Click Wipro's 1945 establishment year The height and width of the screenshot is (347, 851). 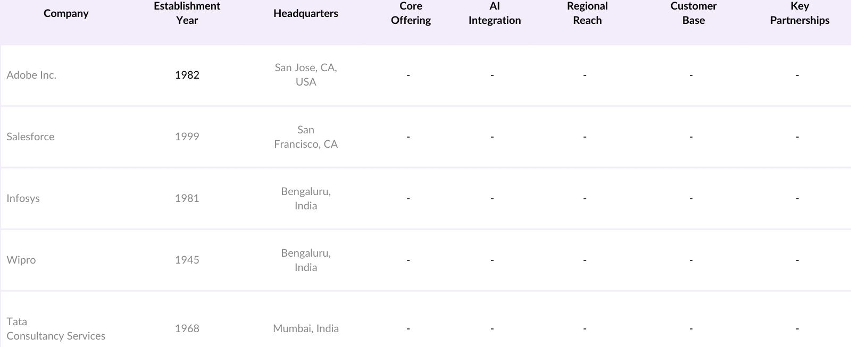[x=187, y=260]
